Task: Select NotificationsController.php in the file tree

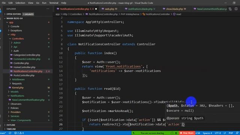Action: (x=28, y=71)
